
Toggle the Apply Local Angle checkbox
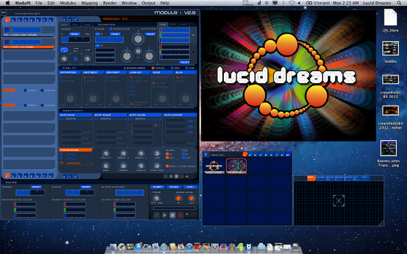(x=167, y=166)
